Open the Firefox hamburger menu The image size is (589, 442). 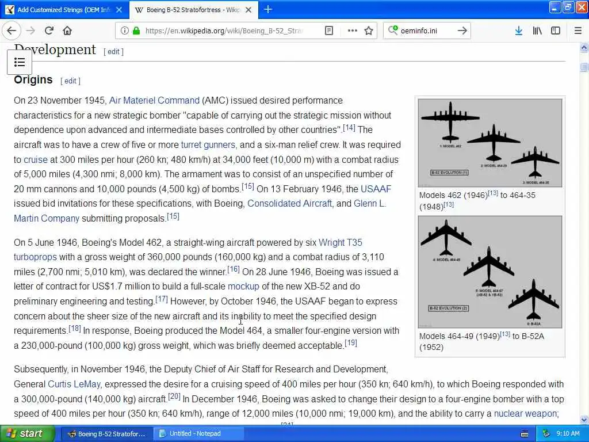coord(578,31)
